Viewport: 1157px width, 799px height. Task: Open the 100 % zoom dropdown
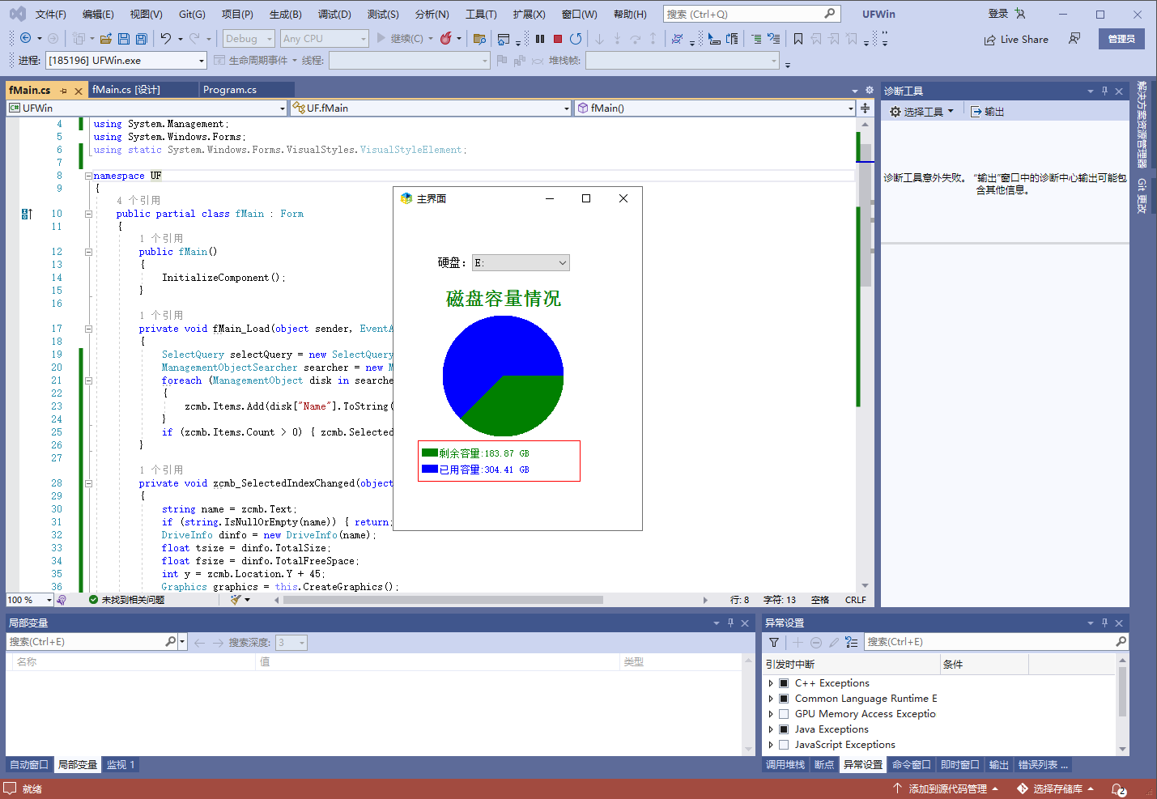(29, 600)
